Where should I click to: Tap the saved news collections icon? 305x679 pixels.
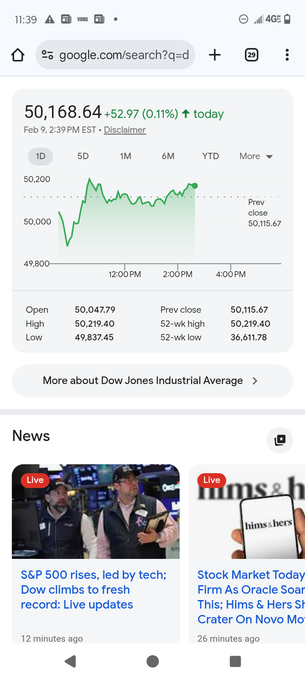coord(280,440)
